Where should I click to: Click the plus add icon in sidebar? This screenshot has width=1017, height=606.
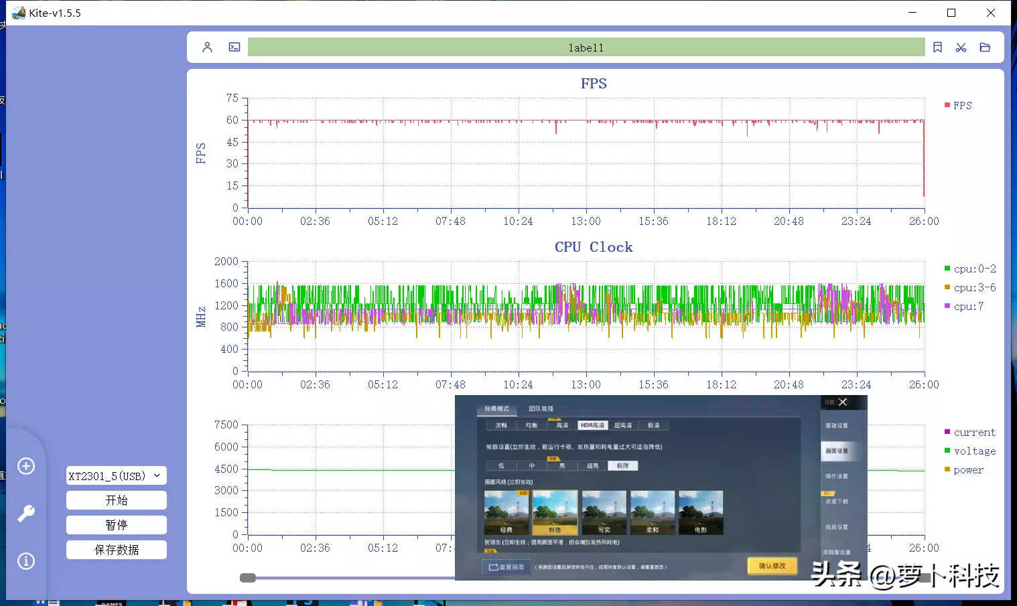tap(26, 466)
